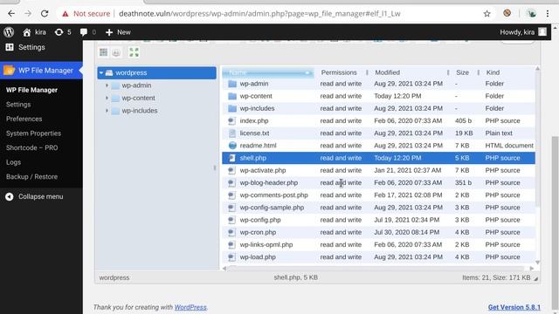Click the Not secure warning badge
This screenshot has width=559, height=314.
(86, 14)
